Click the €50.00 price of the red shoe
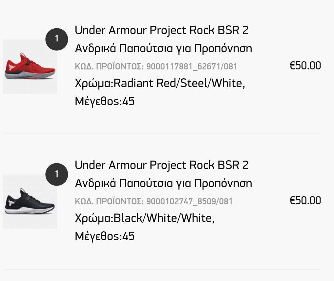Viewport: 334px width, 281px height. pyautogui.click(x=305, y=65)
